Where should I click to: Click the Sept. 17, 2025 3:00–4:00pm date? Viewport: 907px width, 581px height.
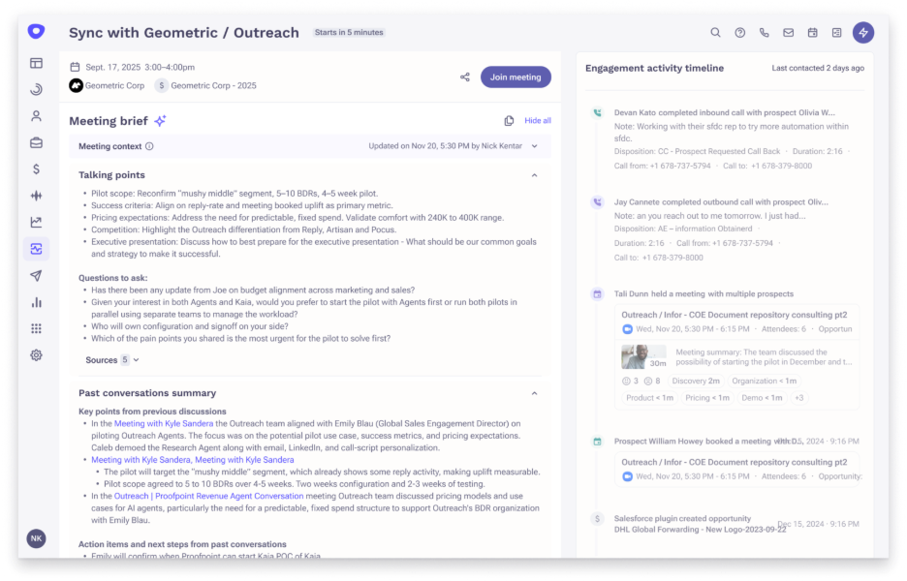[140, 67]
